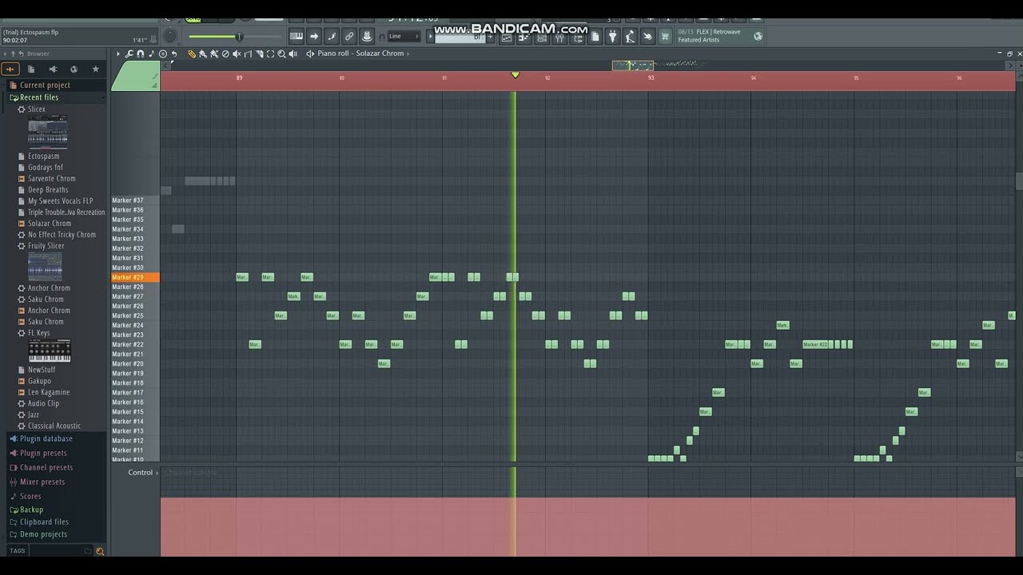Toggle typing keyboard to piano
Image resolution: width=1023 pixels, height=575 pixels.
pyautogui.click(x=296, y=36)
